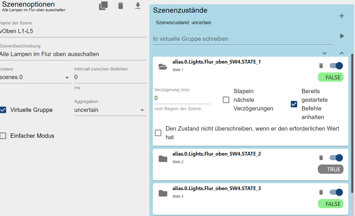This screenshot has width=355, height=216.
Task: Click the TRUE value button of STATE_2
Action: click(x=331, y=169)
